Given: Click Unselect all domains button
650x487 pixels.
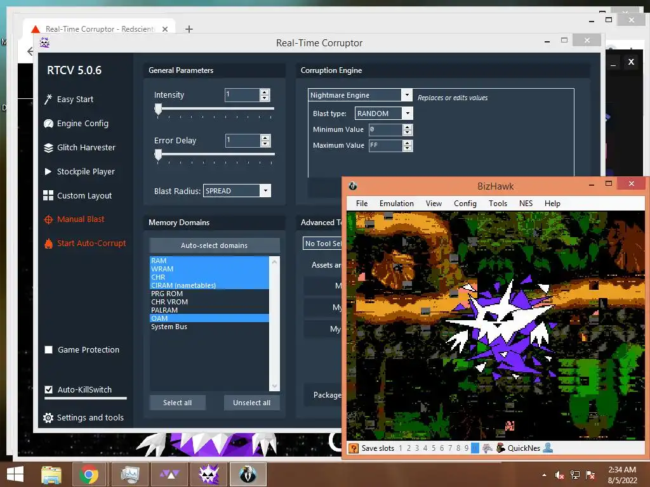Looking at the screenshot, I should click(251, 403).
